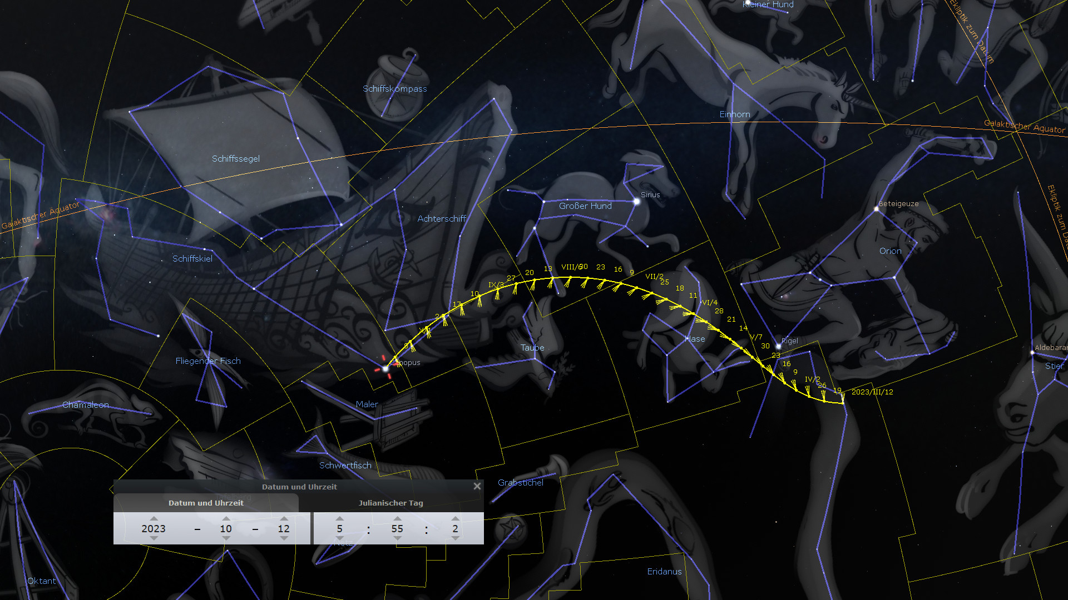The height and width of the screenshot is (600, 1068).
Task: Click the Maler constellation label
Action: [367, 404]
